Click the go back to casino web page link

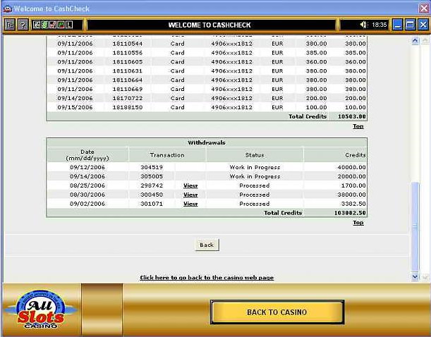click(207, 277)
